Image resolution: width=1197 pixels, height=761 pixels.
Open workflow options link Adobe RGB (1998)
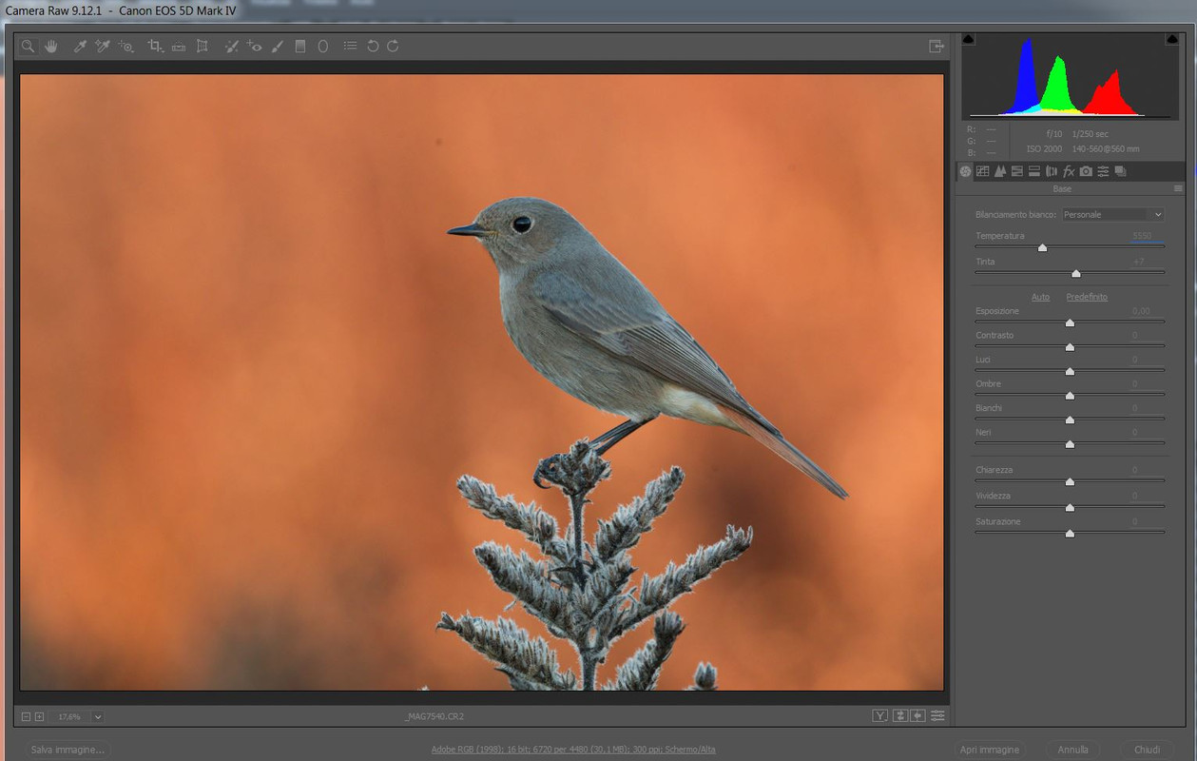pyautogui.click(x=573, y=750)
